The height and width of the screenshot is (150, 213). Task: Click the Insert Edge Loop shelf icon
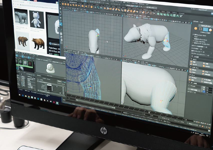click(x=151, y=13)
